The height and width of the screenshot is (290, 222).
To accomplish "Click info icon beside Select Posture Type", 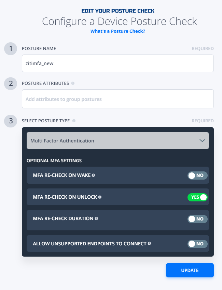I will point(74,121).
